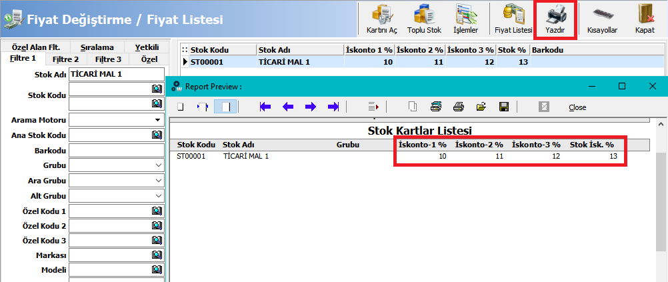Screen dimensions: 668x282
Task: Click the copy pages icon in preview
Action: pos(413,107)
